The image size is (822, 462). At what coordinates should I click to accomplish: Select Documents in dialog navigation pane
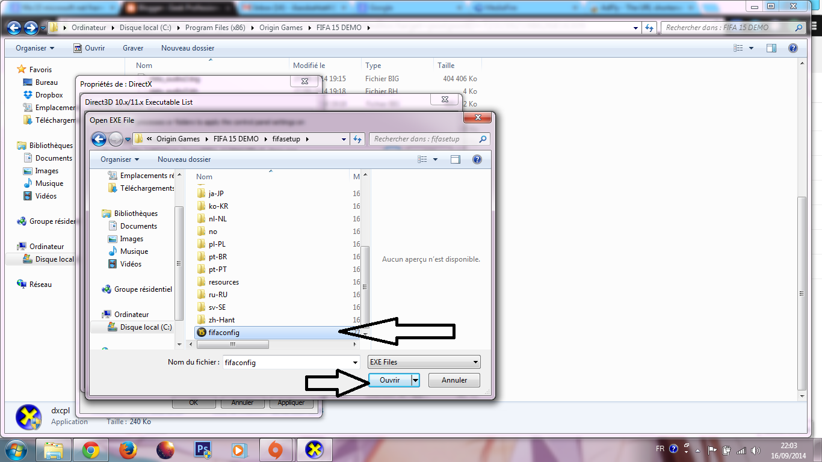pos(132,226)
